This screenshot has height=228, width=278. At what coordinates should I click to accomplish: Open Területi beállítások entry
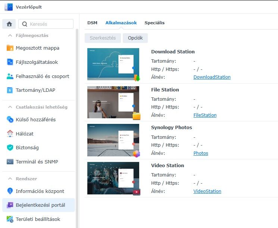[38, 219]
